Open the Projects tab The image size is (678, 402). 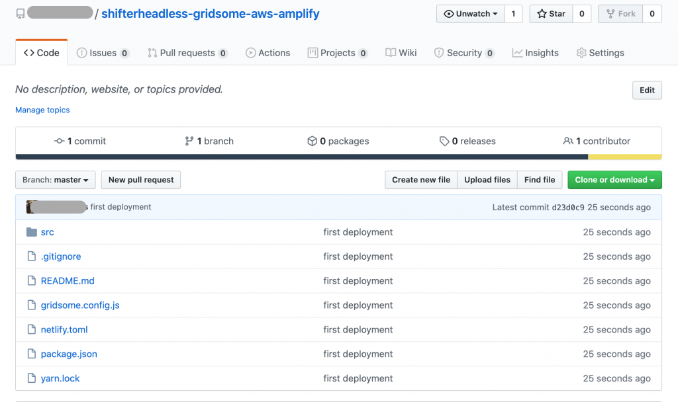(x=338, y=53)
